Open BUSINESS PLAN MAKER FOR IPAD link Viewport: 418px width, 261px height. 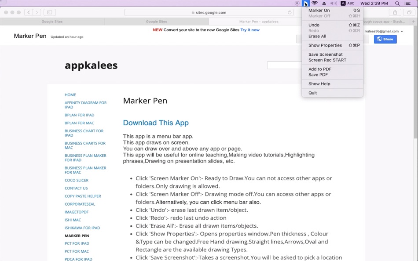(85, 158)
